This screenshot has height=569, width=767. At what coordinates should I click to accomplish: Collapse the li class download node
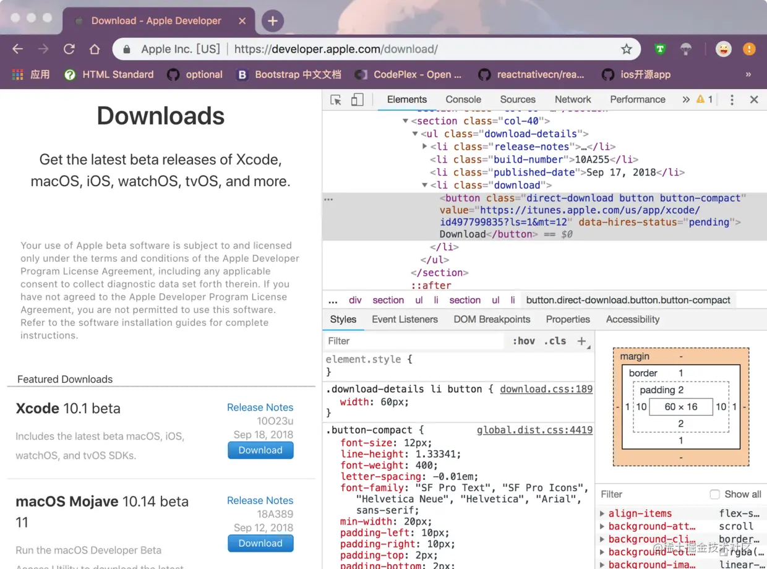[425, 185]
